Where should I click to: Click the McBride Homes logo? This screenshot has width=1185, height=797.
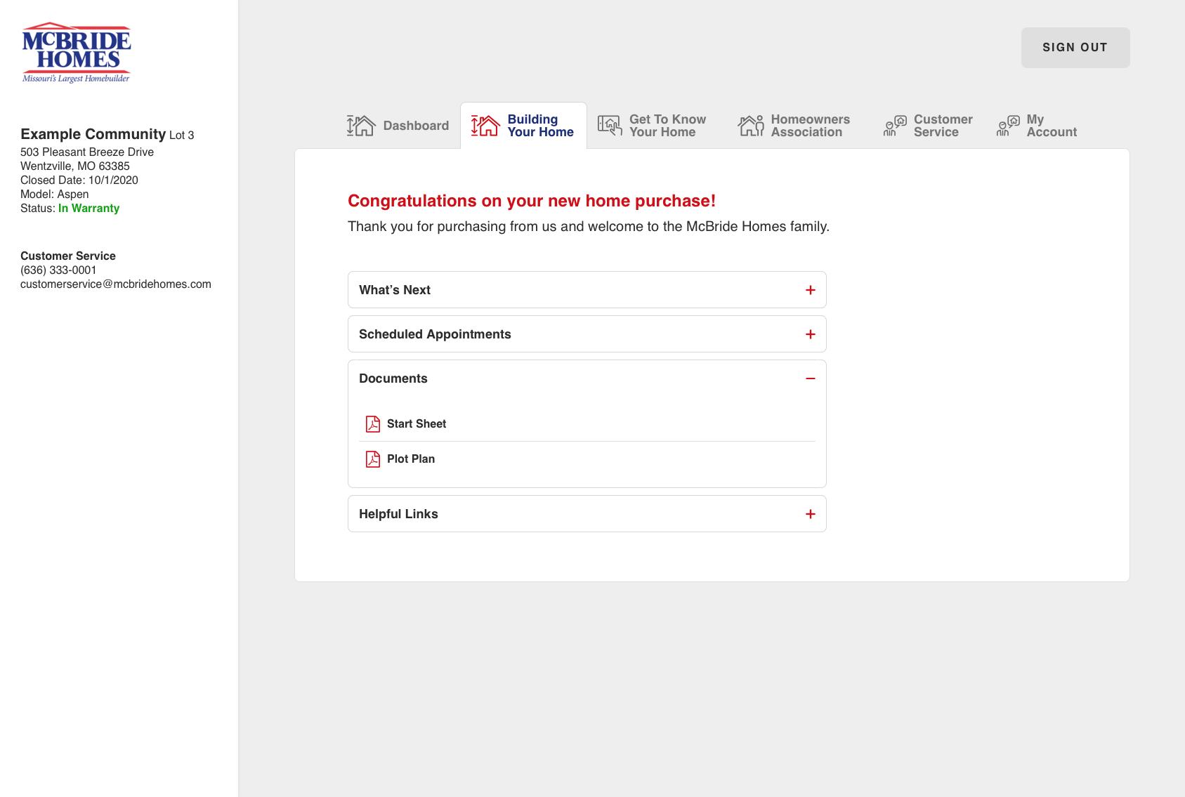coord(76,53)
